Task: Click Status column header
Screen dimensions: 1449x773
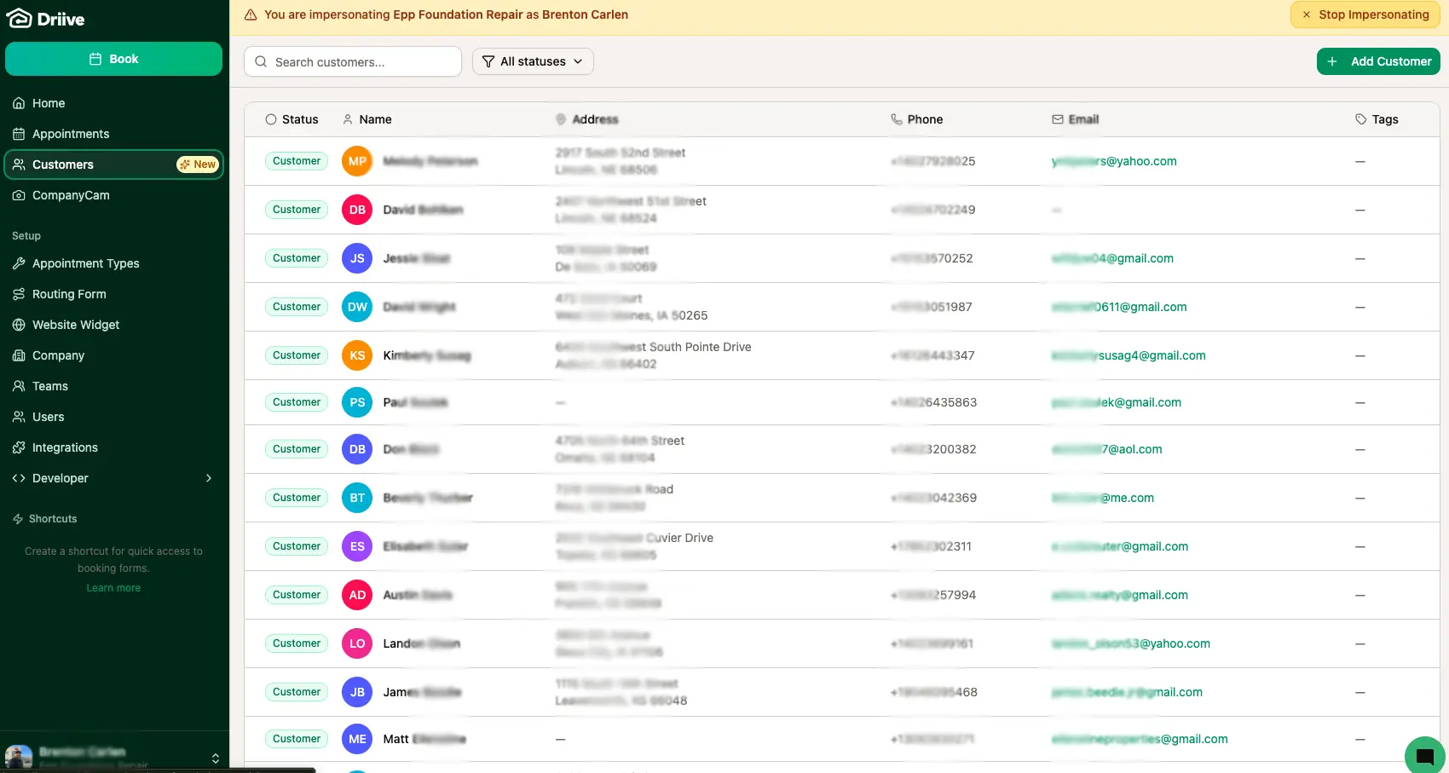Action: tap(292, 119)
